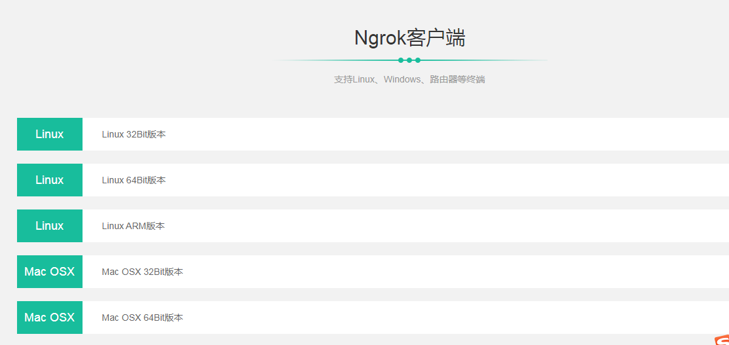Open the Linux ARM版本 download link
Screen dimensions: 729x345
pos(134,226)
